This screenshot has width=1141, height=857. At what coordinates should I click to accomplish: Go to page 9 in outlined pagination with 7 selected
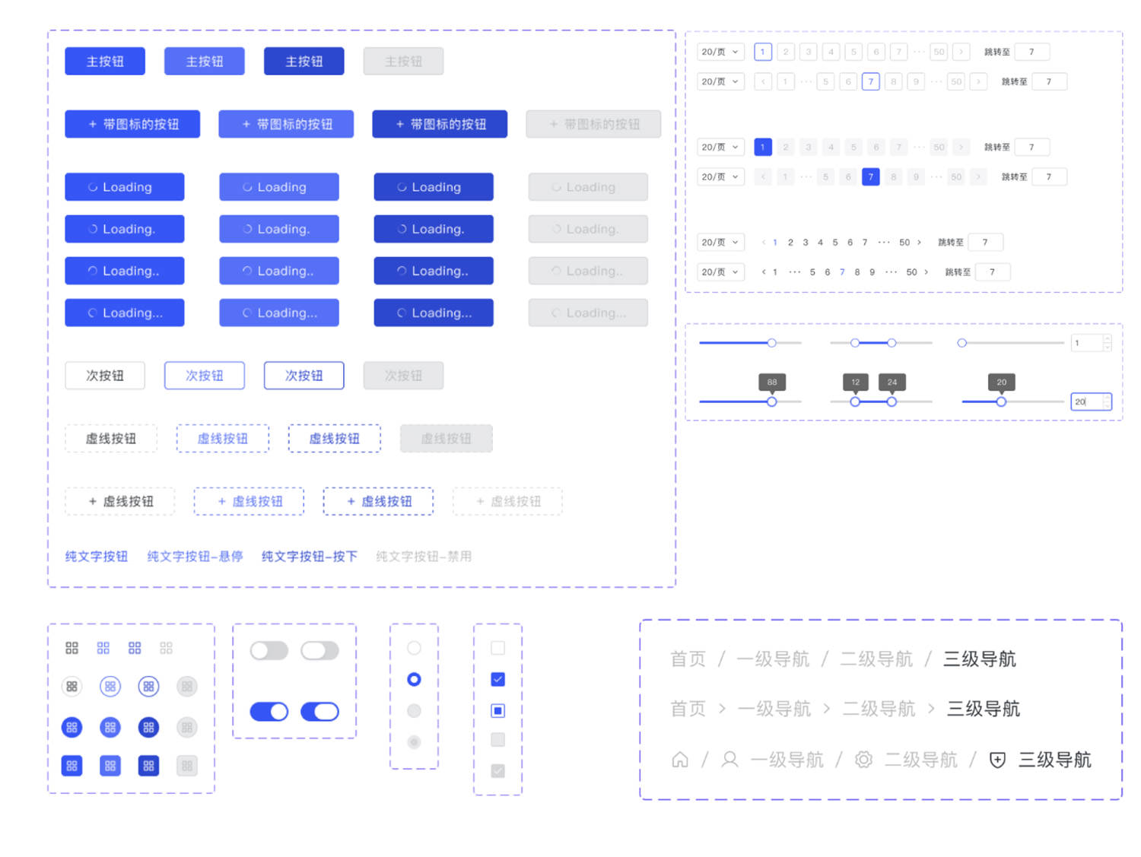tap(916, 81)
